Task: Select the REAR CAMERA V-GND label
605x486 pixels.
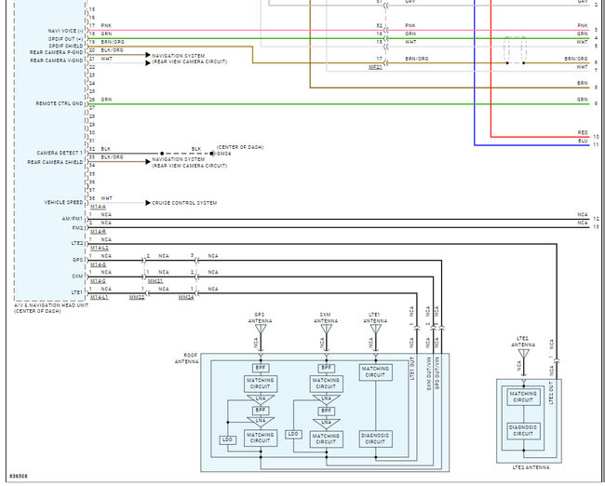Action: [57, 61]
